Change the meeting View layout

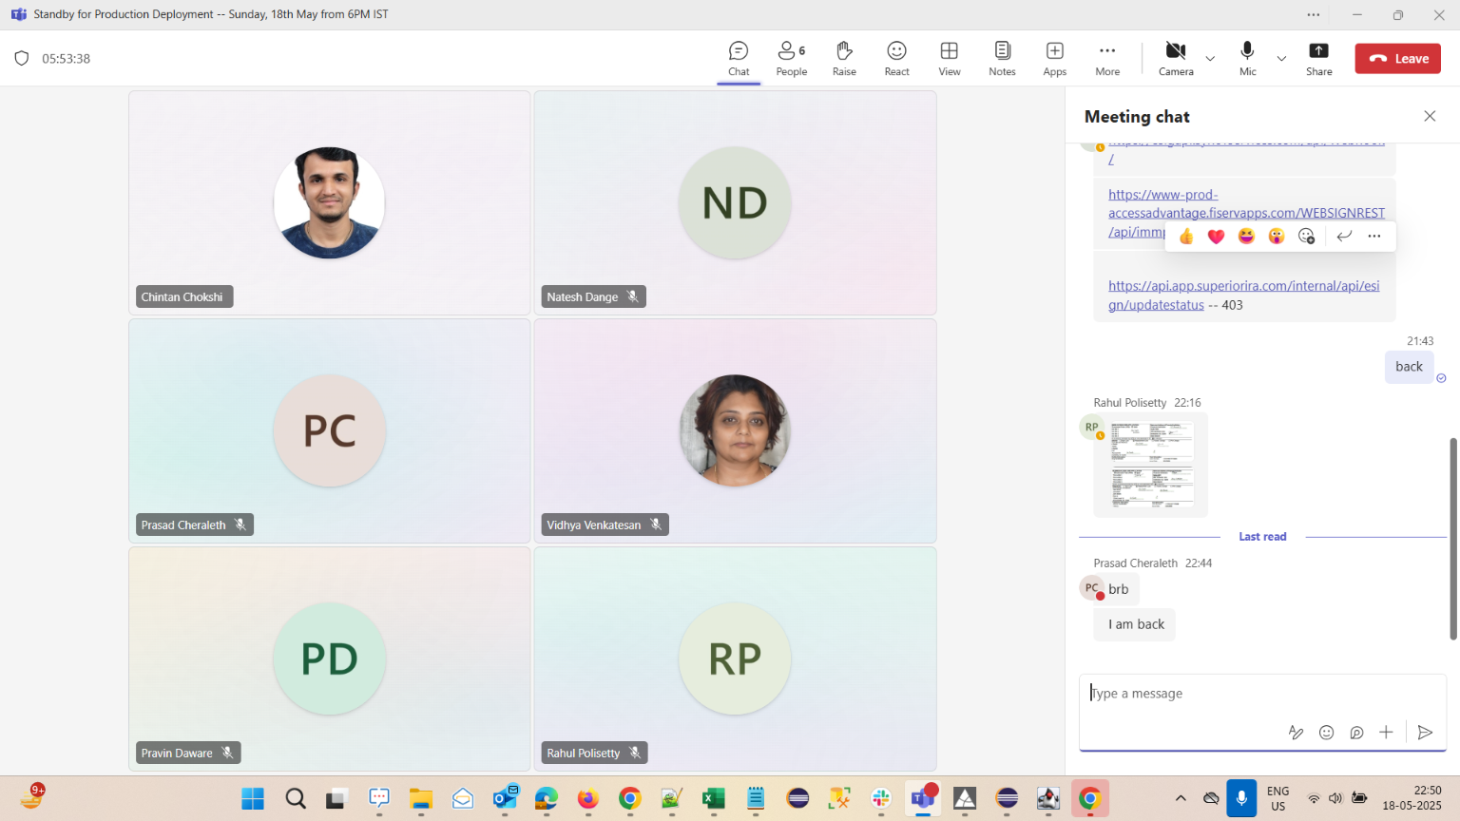[x=949, y=58]
